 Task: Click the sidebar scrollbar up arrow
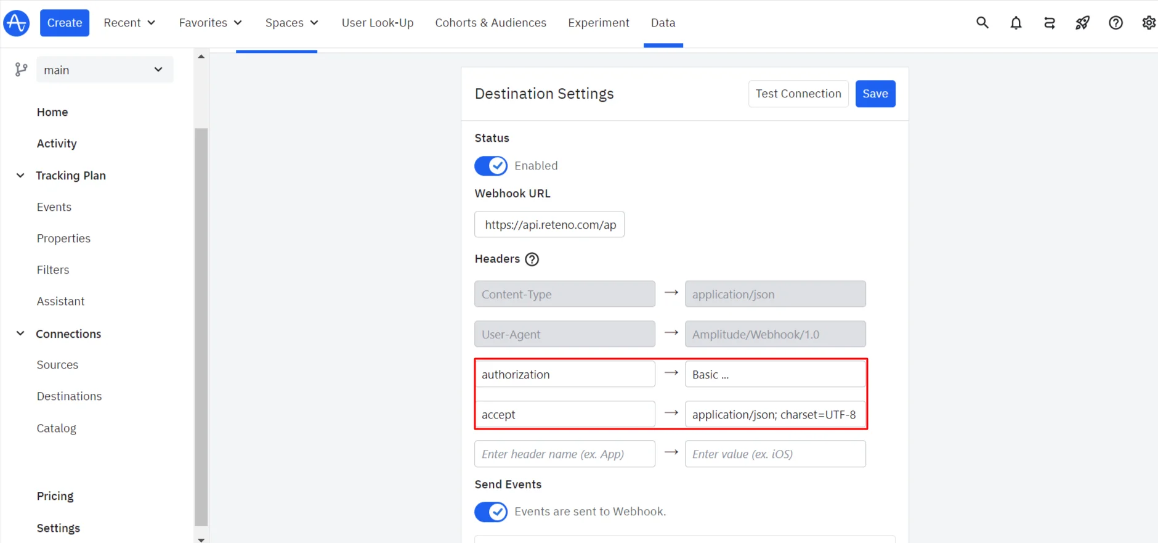[x=201, y=56]
